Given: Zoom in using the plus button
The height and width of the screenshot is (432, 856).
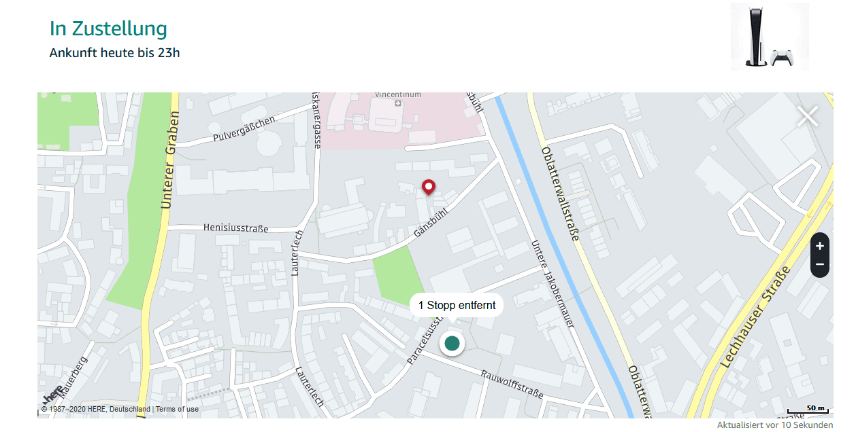Looking at the screenshot, I should 820,245.
